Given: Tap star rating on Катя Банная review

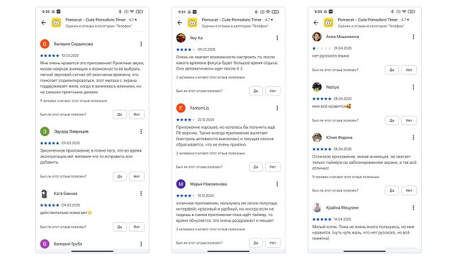Looking at the screenshot, I should pyautogui.click(x=49, y=205).
